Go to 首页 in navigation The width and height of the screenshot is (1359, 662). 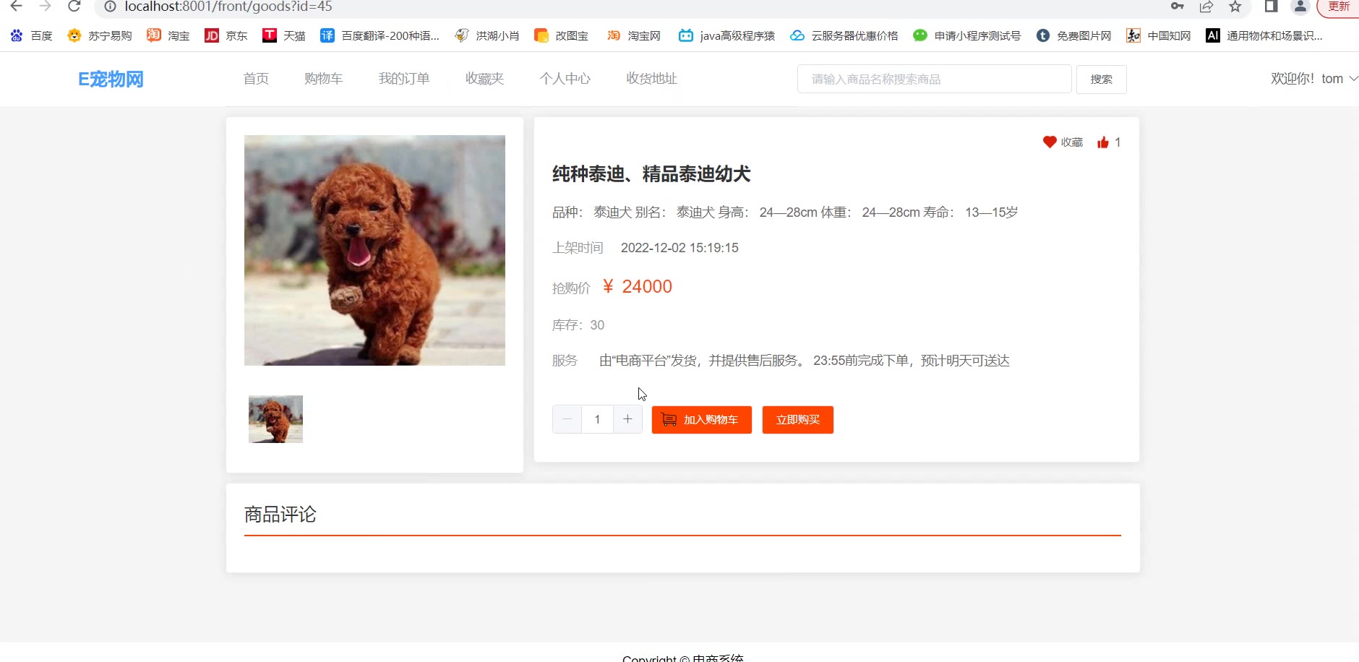(x=256, y=79)
